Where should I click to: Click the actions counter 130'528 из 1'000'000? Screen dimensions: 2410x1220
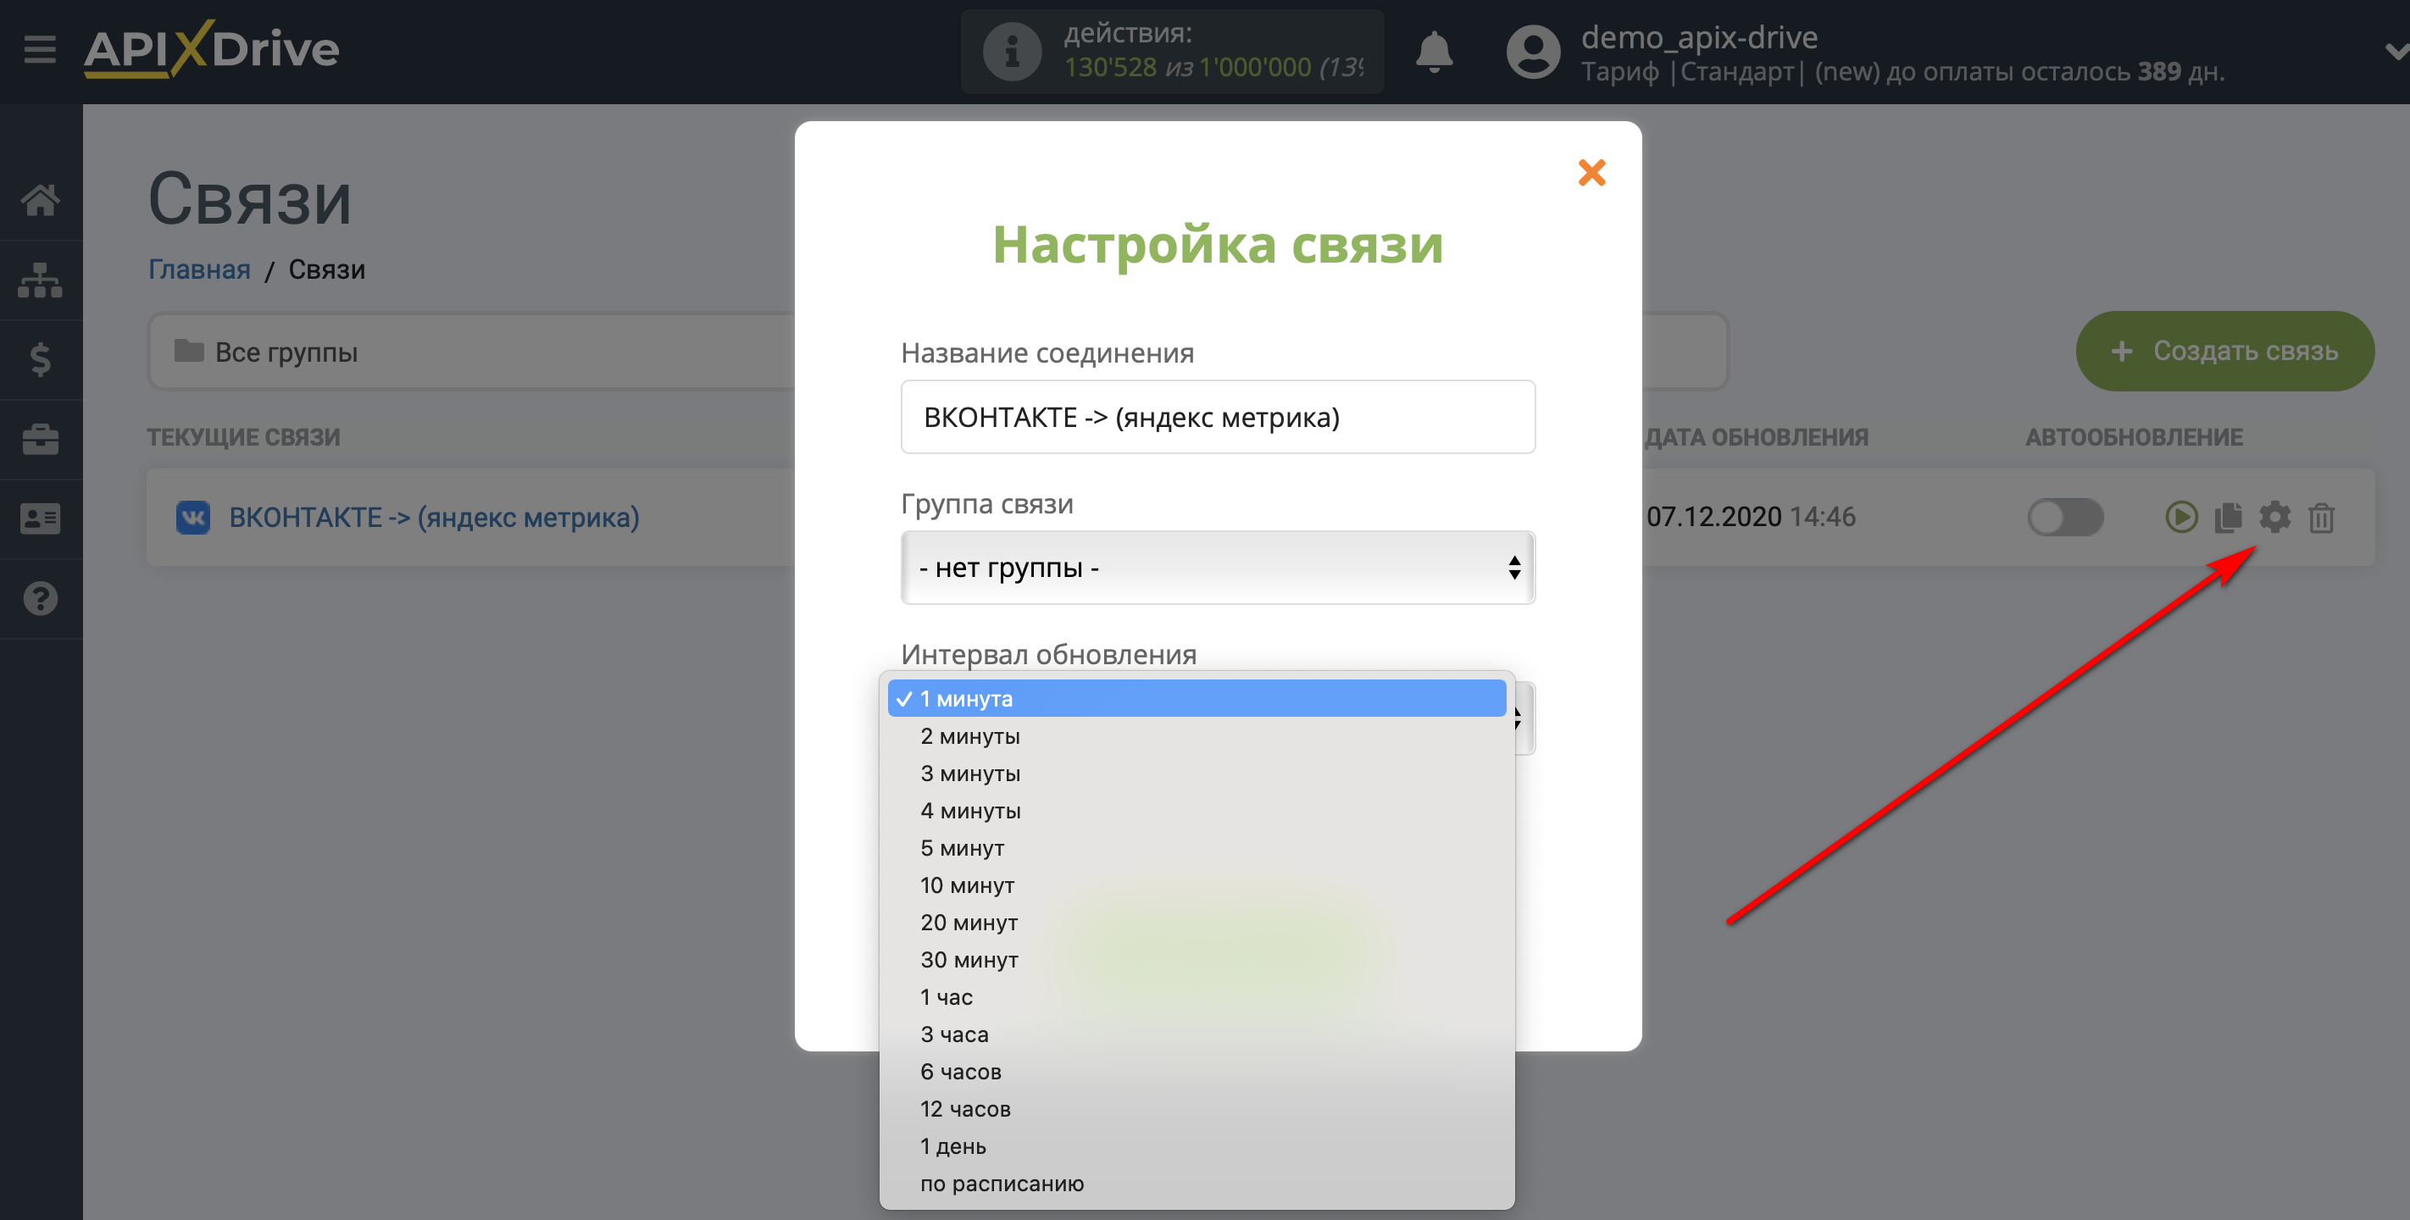1213,68
